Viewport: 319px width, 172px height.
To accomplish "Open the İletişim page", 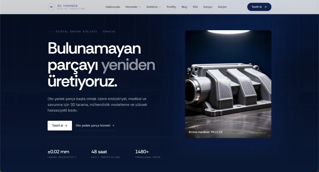I will (x=222, y=7).
